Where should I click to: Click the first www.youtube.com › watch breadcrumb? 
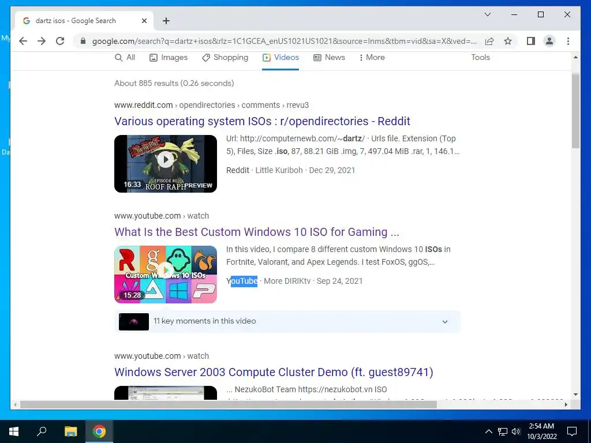[x=162, y=216]
